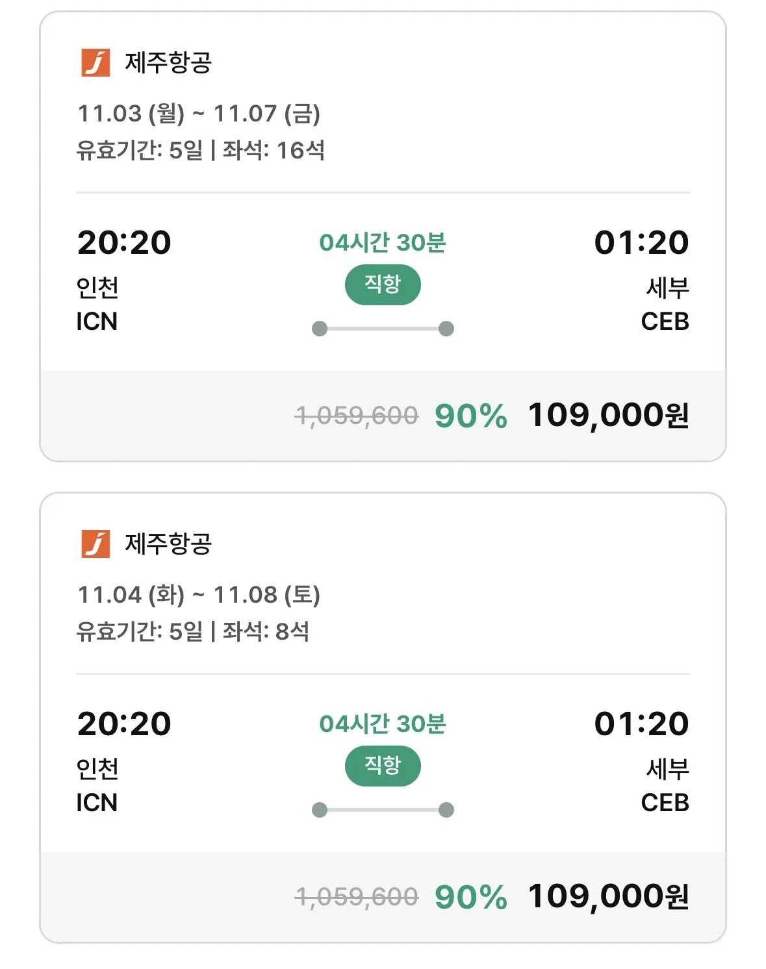Click the 90% discount label in first card
Viewport: 766px width, 969px height.
tap(470, 416)
